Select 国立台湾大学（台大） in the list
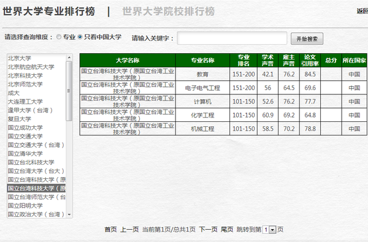The height and width of the screenshot is (242, 368). tap(36, 171)
